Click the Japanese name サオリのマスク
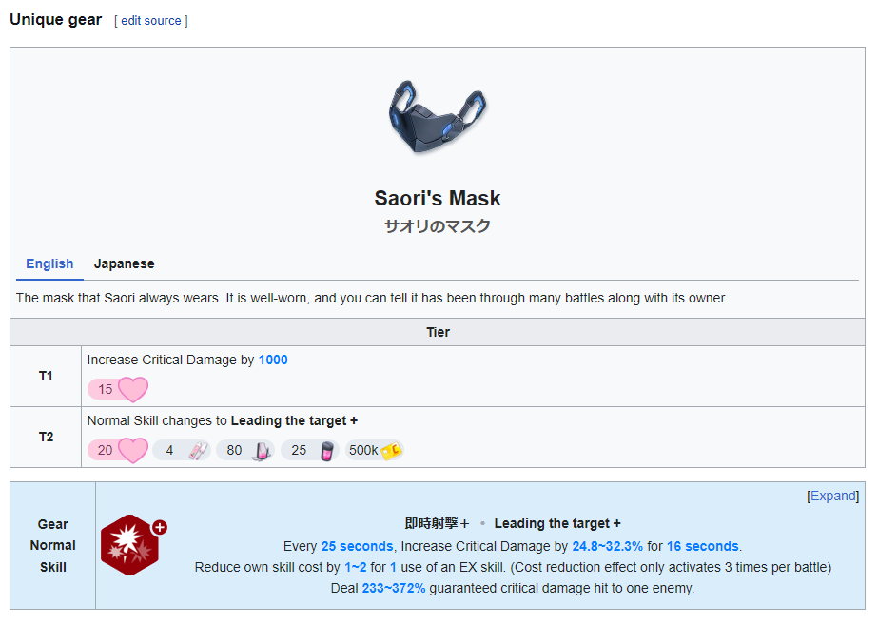 [438, 226]
